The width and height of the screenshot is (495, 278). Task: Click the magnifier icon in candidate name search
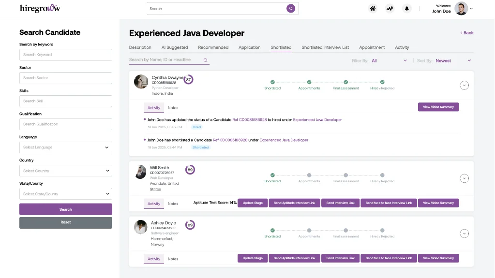coord(205,60)
